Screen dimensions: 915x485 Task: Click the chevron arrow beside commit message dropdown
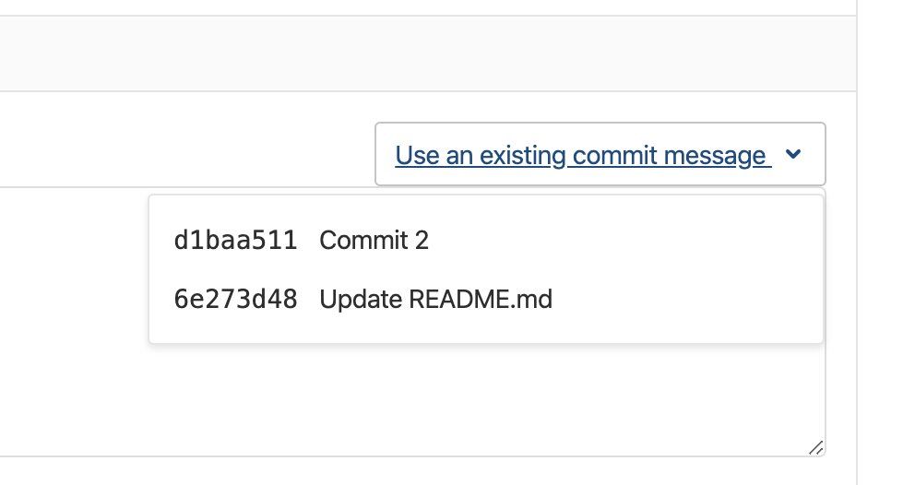792,155
